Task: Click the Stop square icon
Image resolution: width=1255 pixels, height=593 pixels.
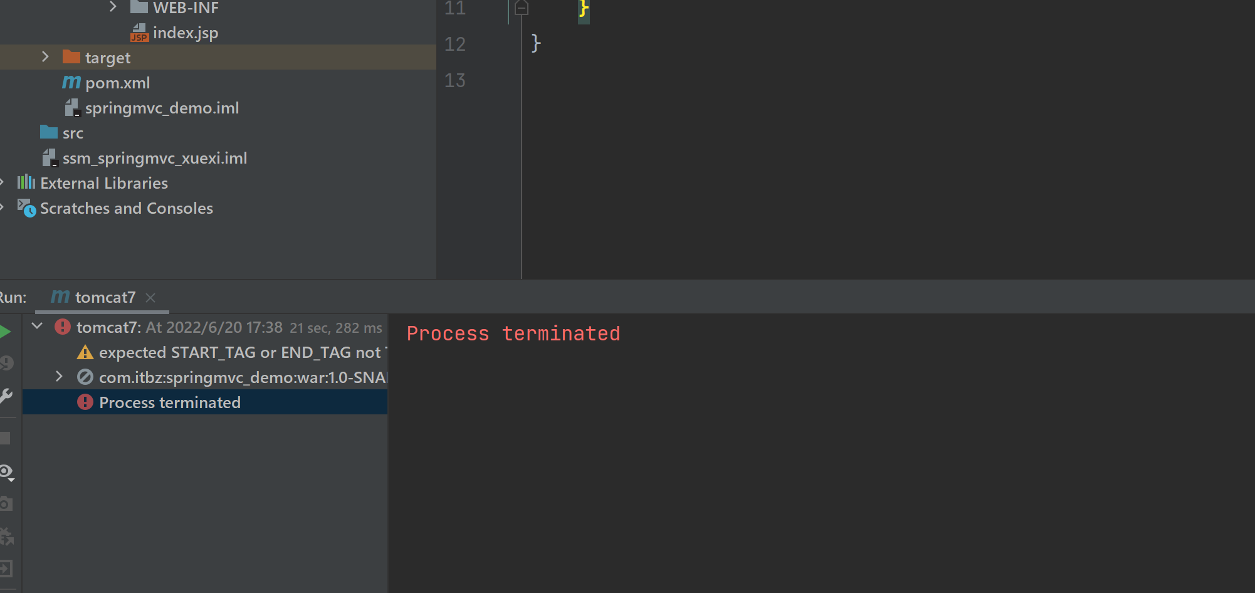Action: pyautogui.click(x=5, y=438)
